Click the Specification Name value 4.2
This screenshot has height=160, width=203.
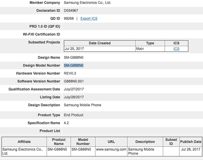(66, 123)
